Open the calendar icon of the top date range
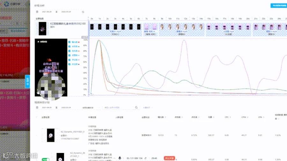287x161 pixels. [x=37, y=12]
